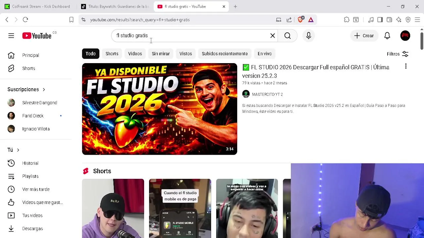Reload the page with the refresh icon

coord(26,20)
